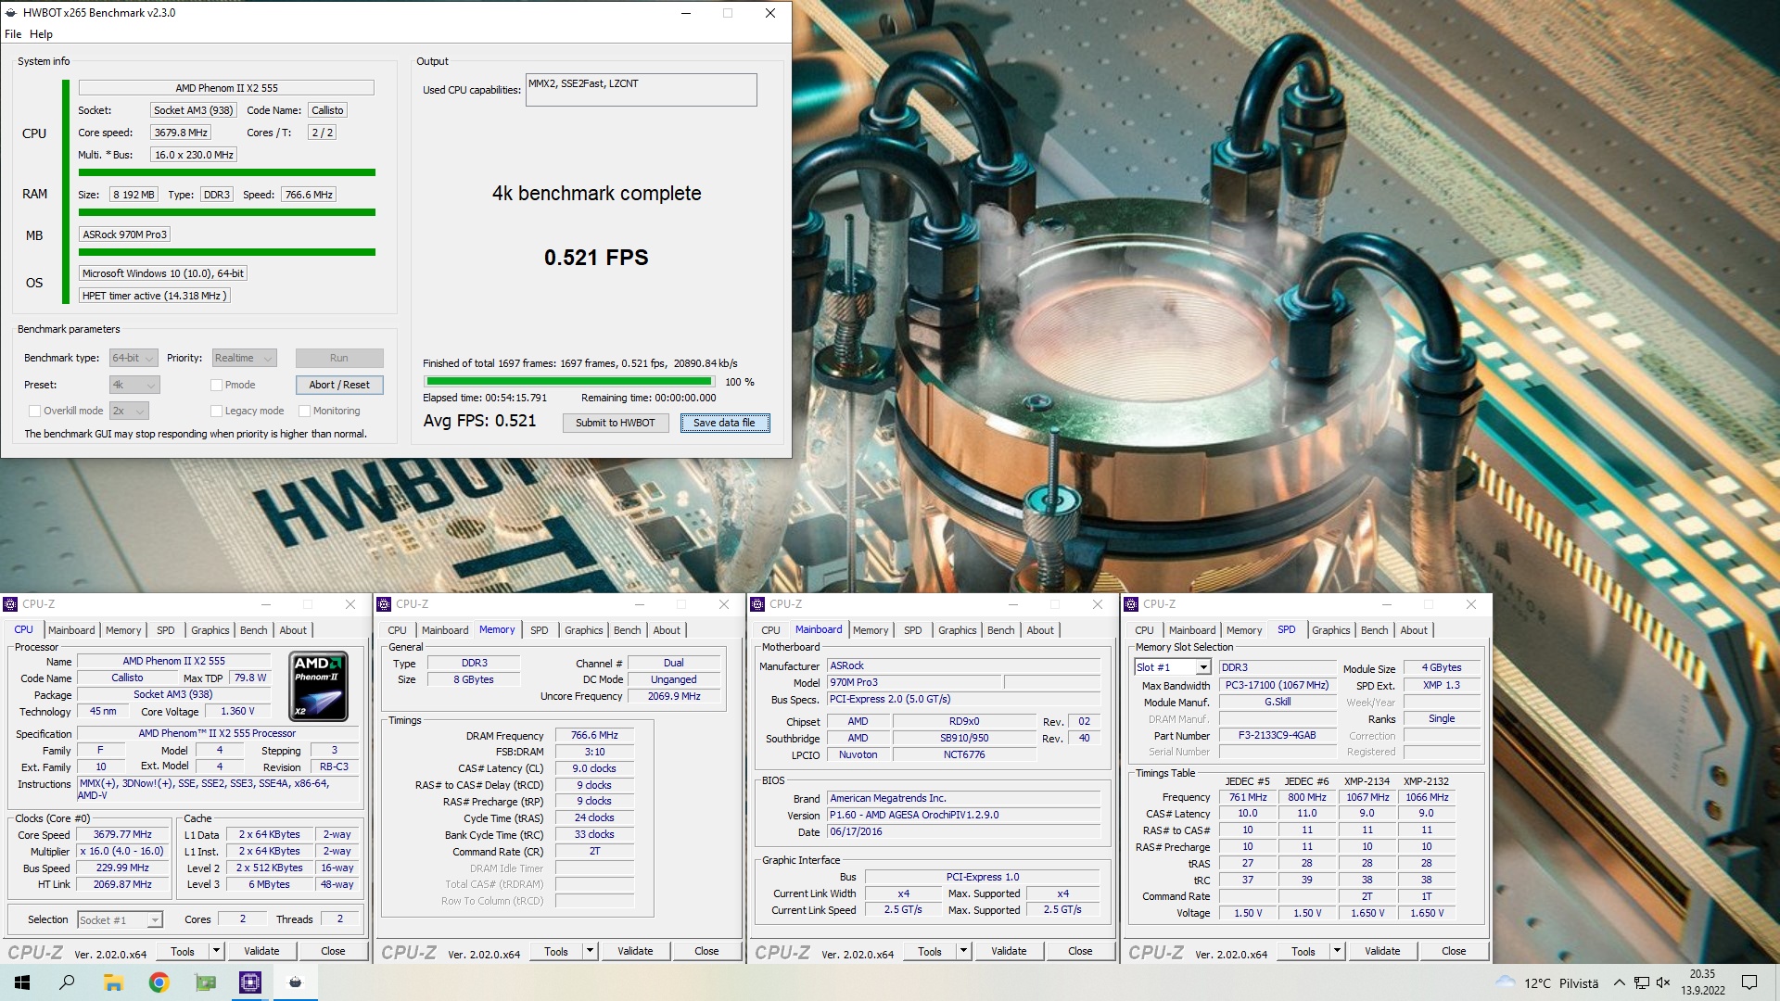Click the Abort / Reset button
The width and height of the screenshot is (1780, 1001).
tap(339, 386)
